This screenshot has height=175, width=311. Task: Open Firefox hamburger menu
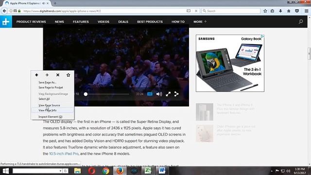click(x=307, y=11)
